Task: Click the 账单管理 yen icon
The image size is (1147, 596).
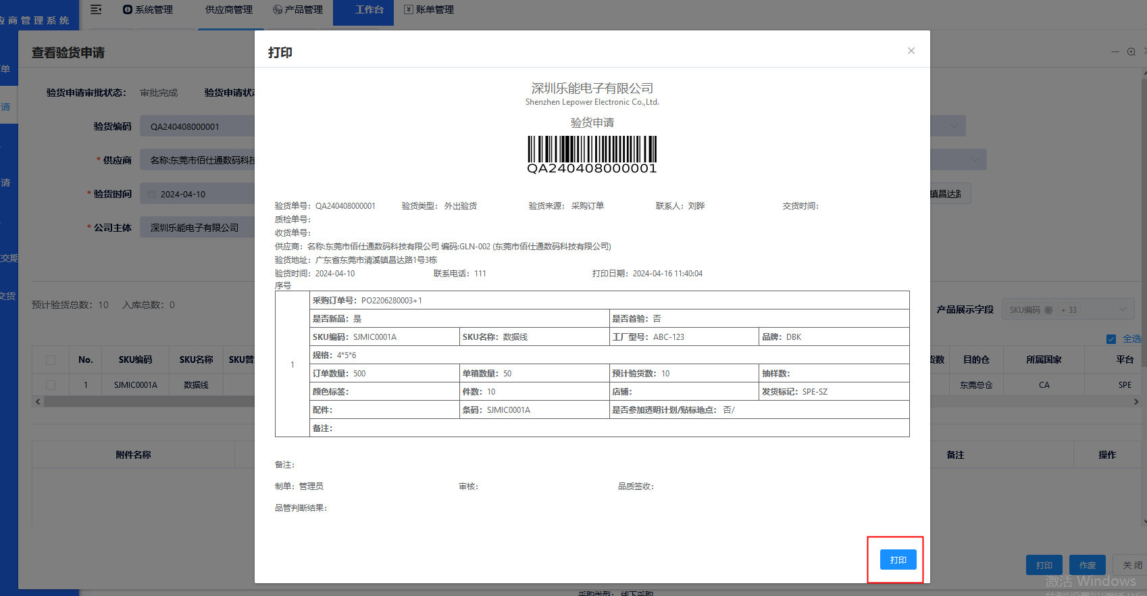Action: [408, 9]
